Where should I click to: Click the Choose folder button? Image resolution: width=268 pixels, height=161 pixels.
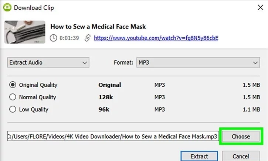241,136
